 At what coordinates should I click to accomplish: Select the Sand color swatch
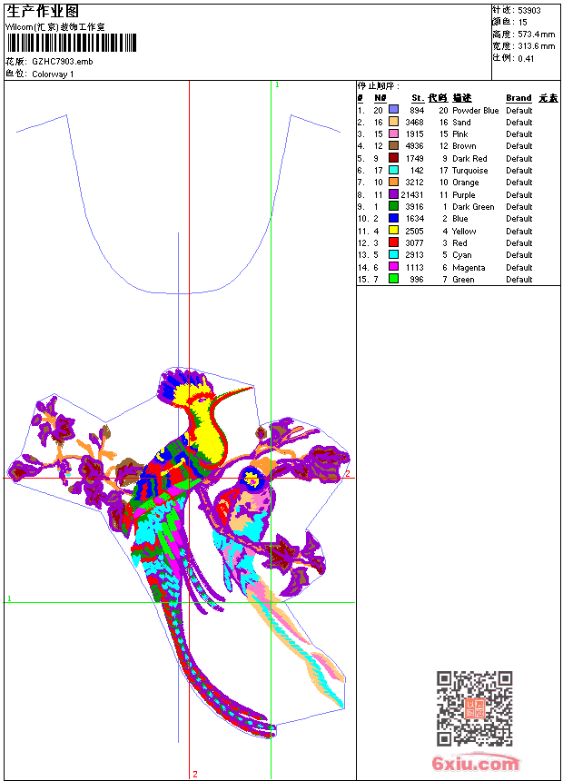tap(393, 122)
